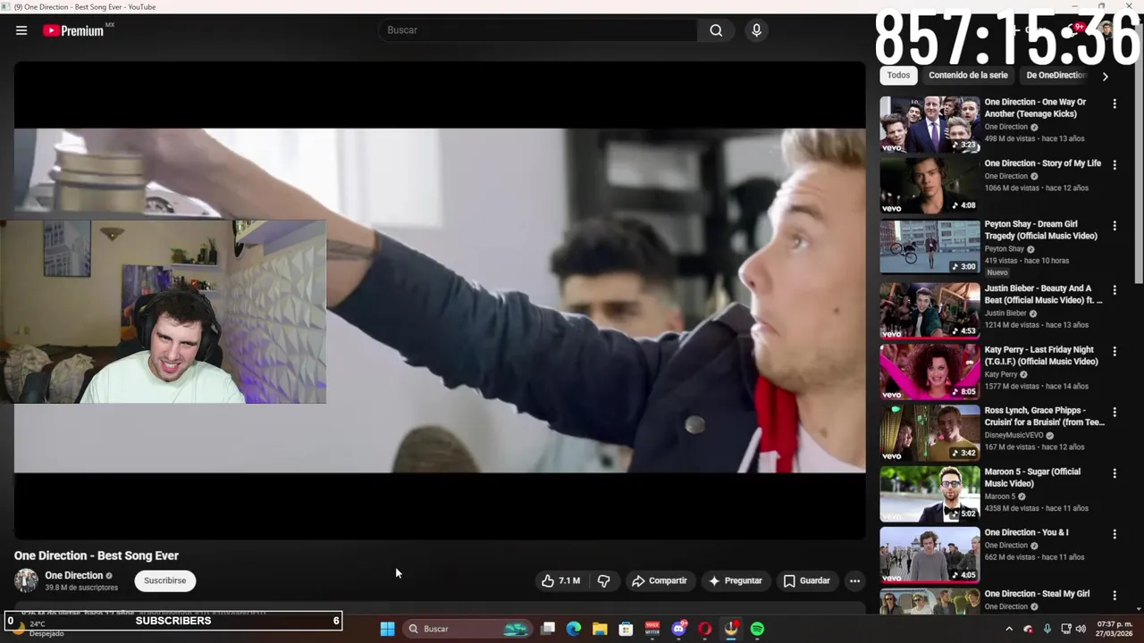Open the Justin Bieber channel name

(1005, 313)
